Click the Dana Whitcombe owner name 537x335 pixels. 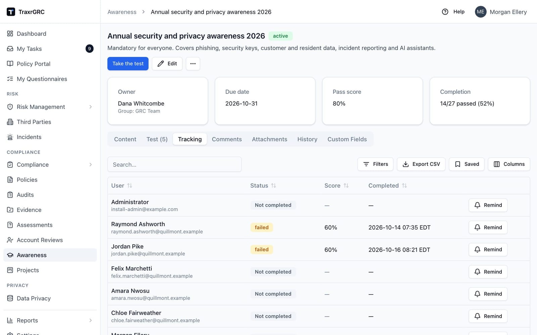141,104
